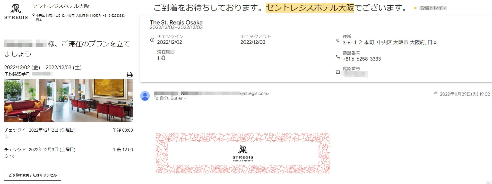
Task: Click The St. Regis Osaka card title
Action: click(x=176, y=22)
